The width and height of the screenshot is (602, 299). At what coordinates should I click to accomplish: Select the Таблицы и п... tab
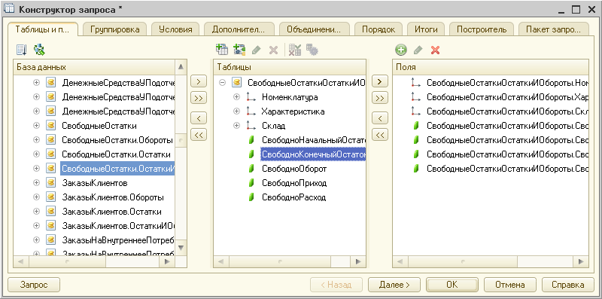(43, 29)
